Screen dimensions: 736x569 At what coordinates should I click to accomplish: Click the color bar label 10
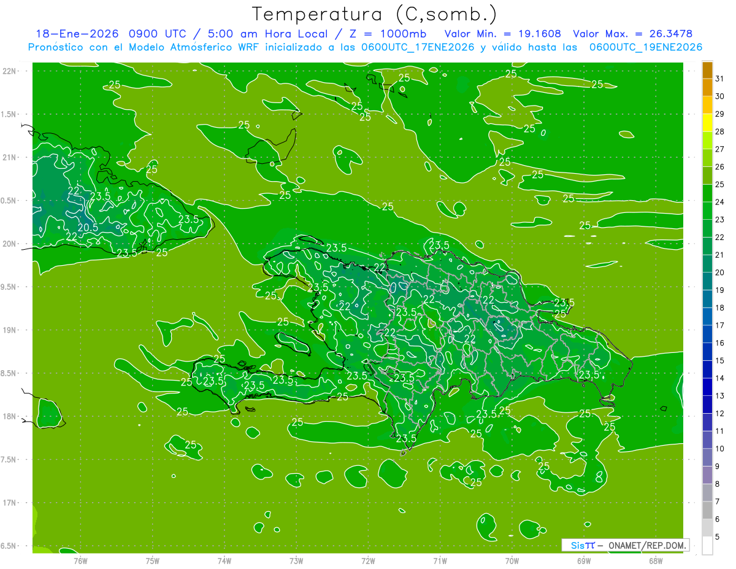(720, 449)
